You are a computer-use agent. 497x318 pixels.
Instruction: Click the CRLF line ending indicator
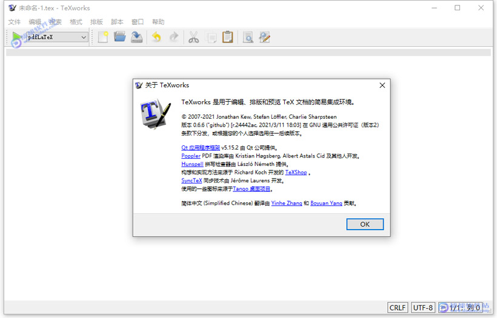pos(398,308)
